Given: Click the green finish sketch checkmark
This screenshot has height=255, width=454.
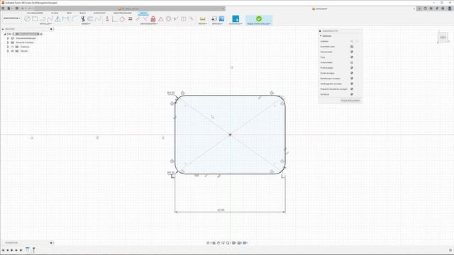Looking at the screenshot, I should (259, 18).
